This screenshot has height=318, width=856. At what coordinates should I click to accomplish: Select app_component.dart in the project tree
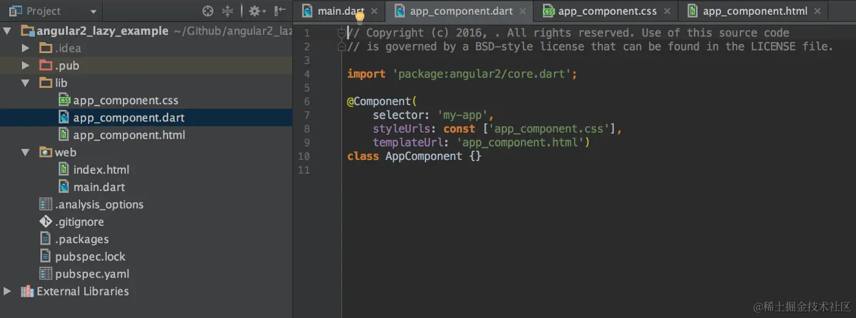(x=129, y=117)
